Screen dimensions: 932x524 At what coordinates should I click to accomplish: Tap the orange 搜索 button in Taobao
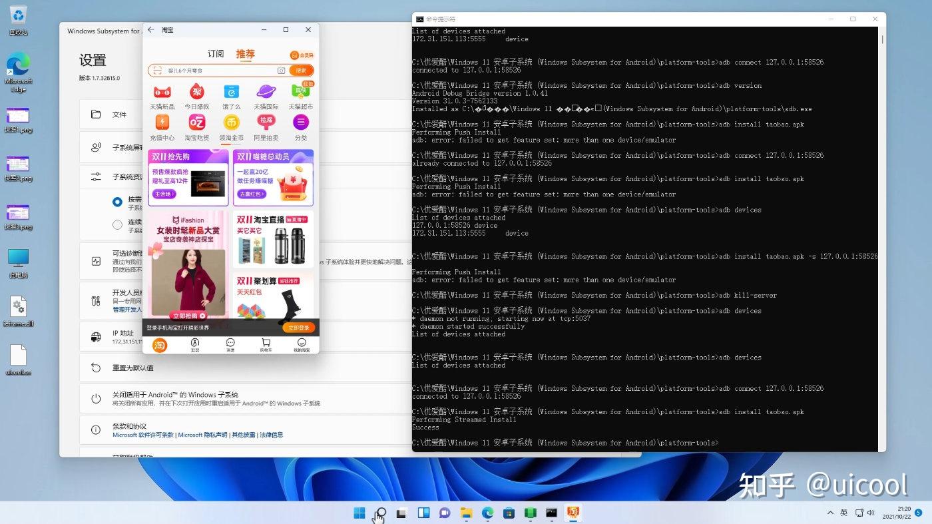(302, 71)
